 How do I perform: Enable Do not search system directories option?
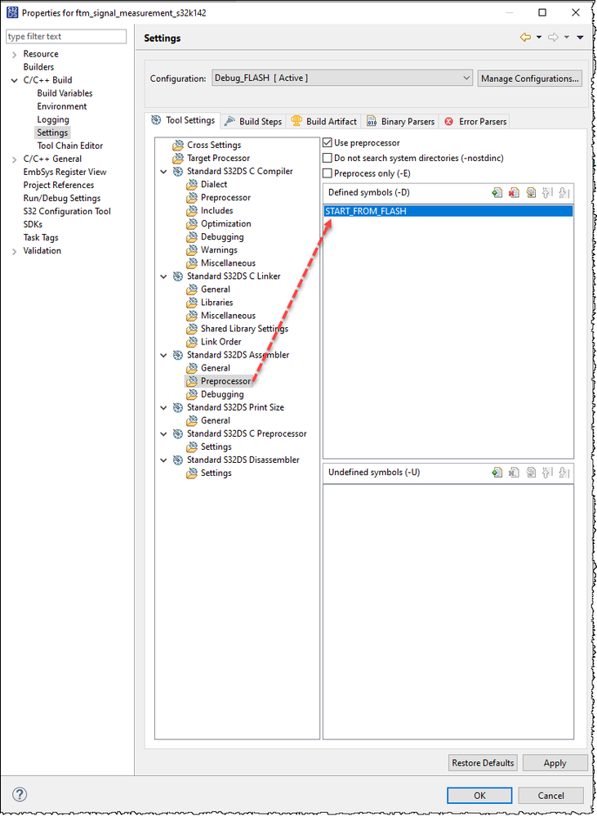pos(327,158)
